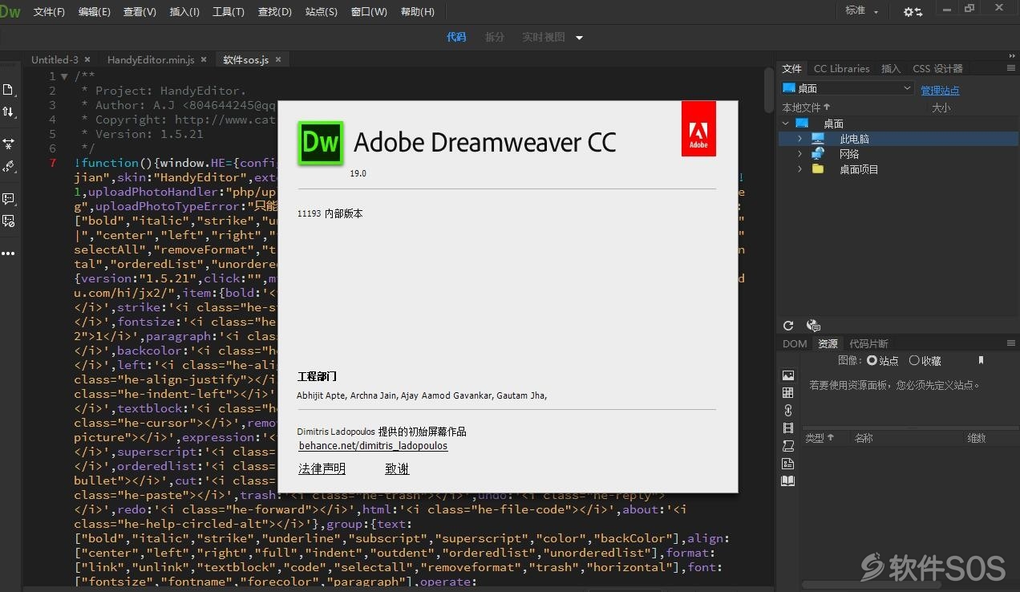The image size is (1020, 592).
Task: Click the Expand All code icon
Action: 8,144
